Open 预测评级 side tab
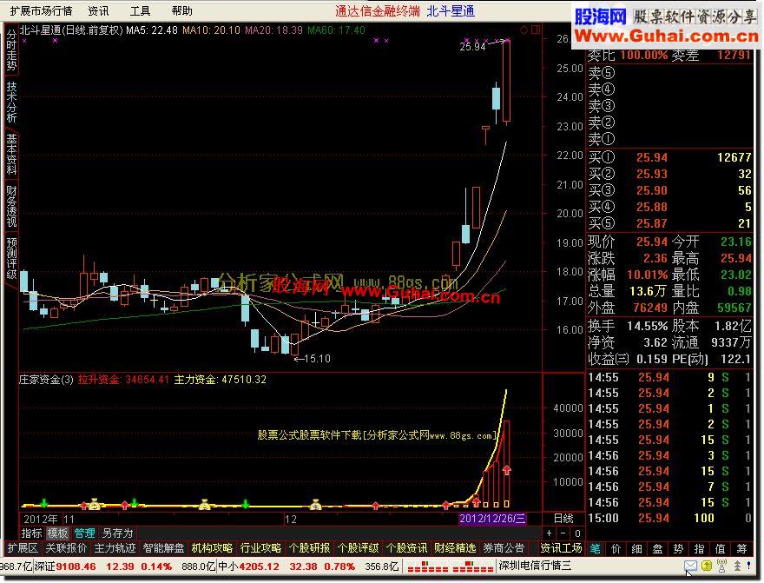764x583 pixels. coord(10,258)
